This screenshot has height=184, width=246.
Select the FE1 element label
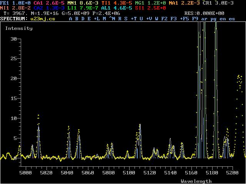5,3
